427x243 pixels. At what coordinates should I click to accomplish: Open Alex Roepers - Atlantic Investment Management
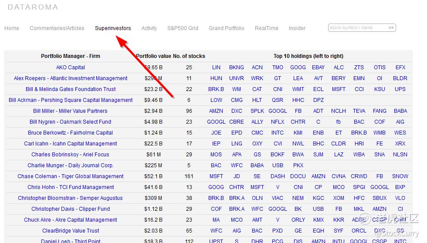(71, 78)
